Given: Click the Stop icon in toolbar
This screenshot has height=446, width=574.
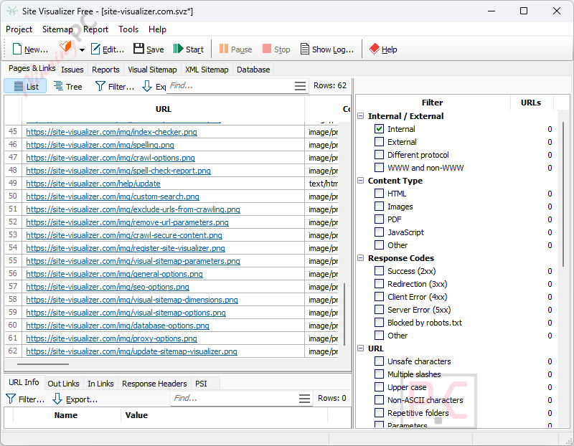Looking at the screenshot, I should point(267,49).
